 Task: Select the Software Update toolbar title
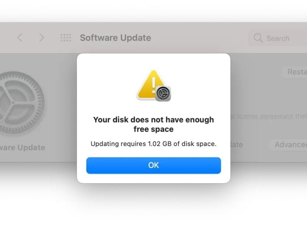[x=115, y=38]
